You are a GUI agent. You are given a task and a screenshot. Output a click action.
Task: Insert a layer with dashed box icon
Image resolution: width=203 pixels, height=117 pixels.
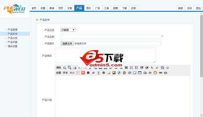point(135,73)
